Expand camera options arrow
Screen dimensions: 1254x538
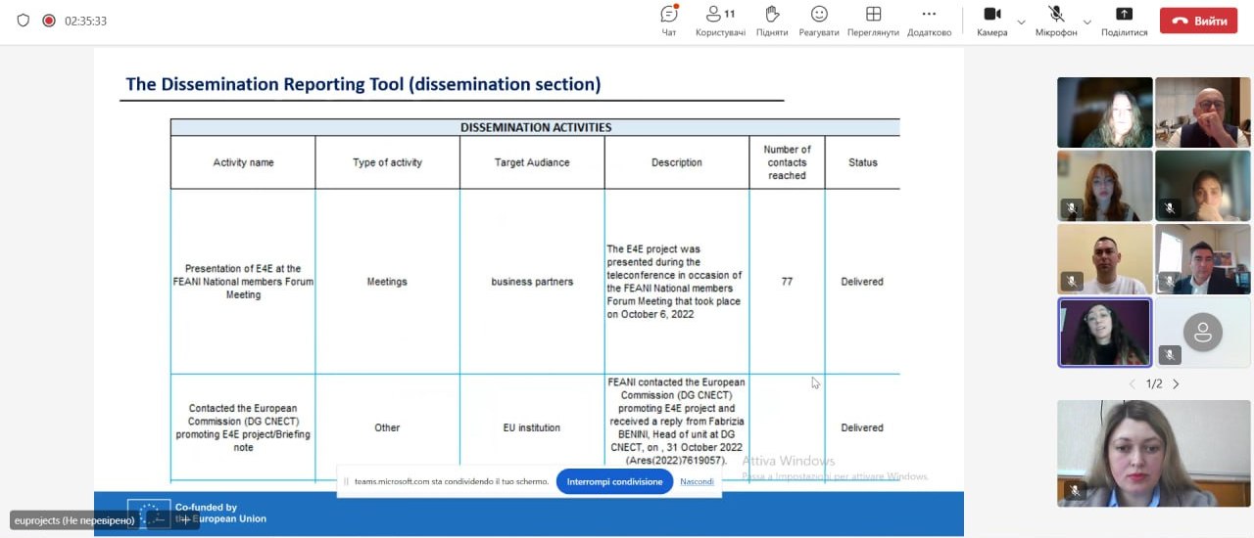click(x=1021, y=22)
